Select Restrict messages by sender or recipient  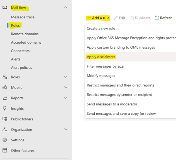[130, 95]
